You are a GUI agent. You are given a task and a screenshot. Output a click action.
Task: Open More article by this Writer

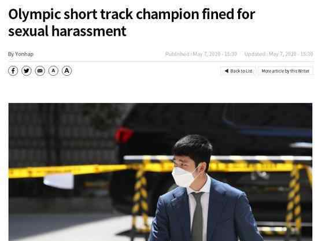pos(285,71)
